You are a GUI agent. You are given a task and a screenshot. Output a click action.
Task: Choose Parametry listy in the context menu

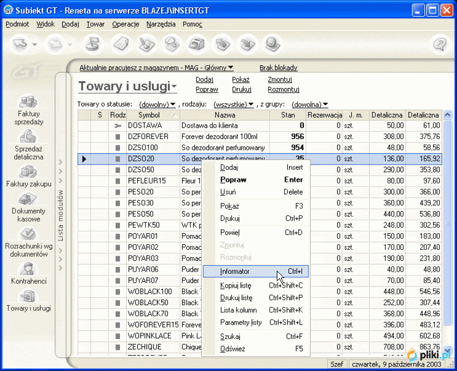[255, 322]
